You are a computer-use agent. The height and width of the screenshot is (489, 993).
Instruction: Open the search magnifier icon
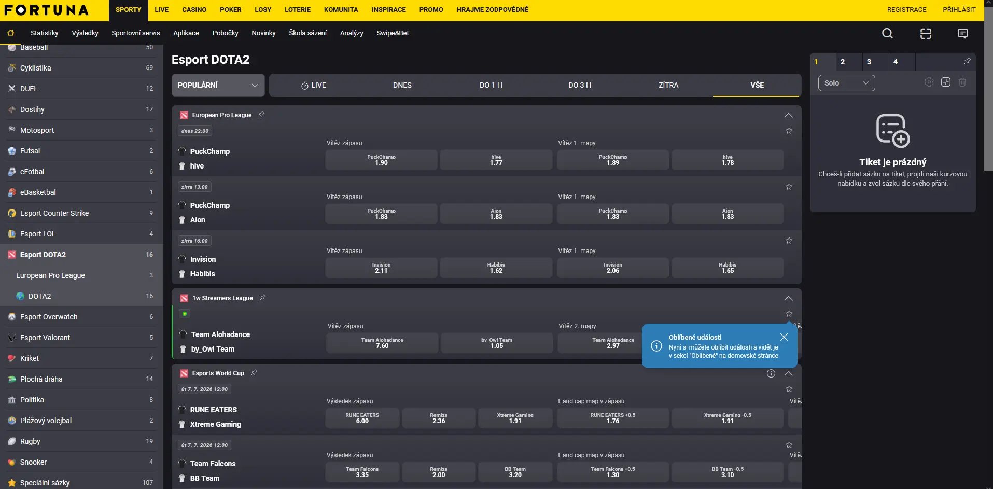pyautogui.click(x=887, y=33)
